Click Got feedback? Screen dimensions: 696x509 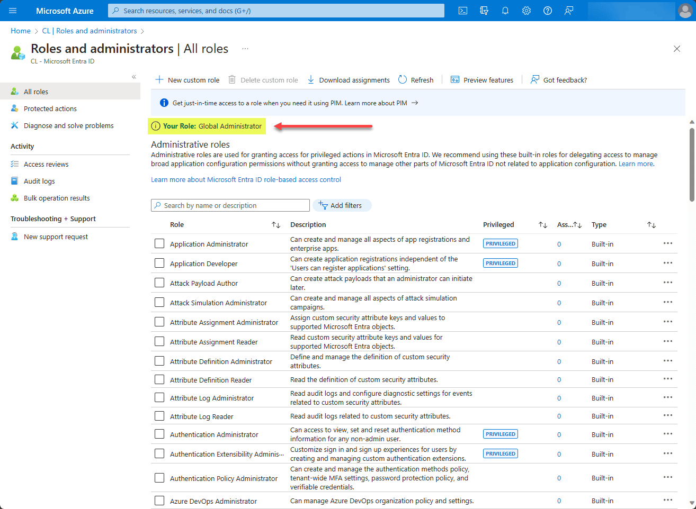point(559,80)
